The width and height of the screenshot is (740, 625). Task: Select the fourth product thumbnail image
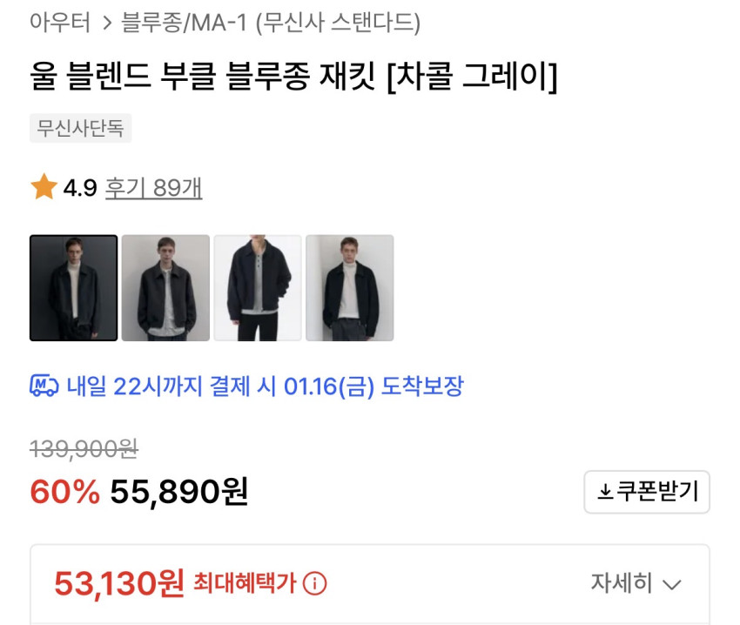click(x=349, y=288)
